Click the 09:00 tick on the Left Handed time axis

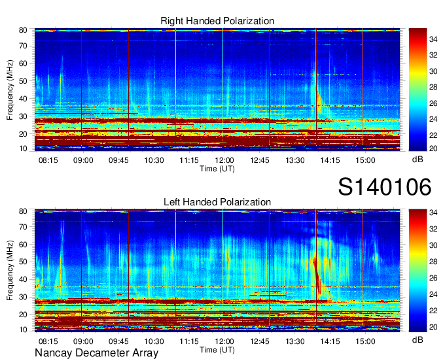click(x=83, y=341)
